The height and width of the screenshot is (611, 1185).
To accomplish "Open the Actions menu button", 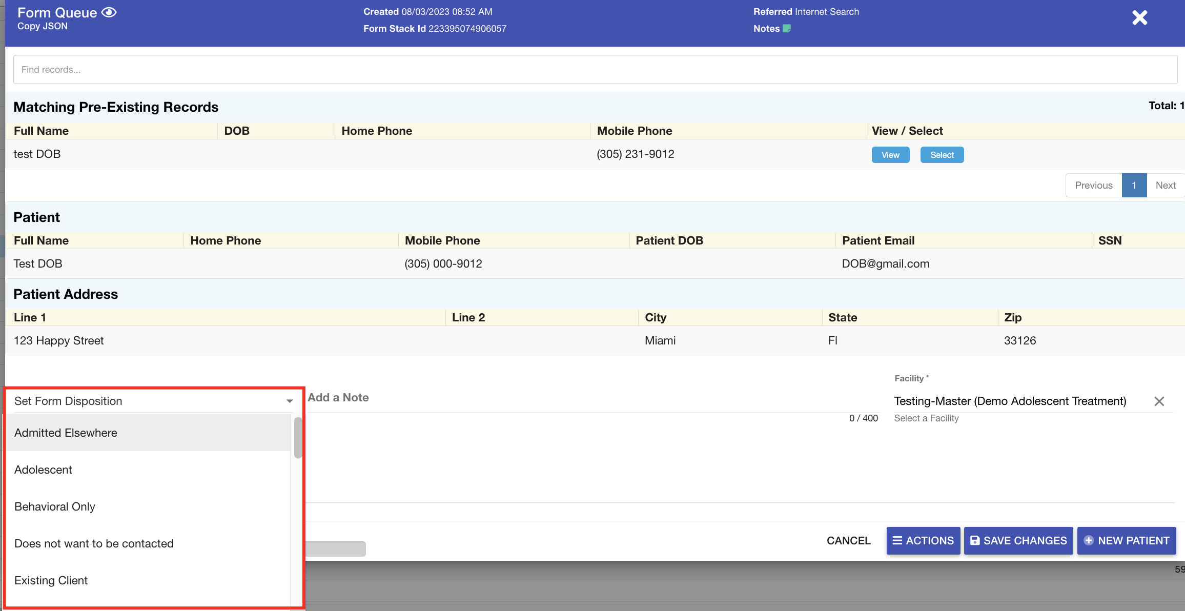I will point(923,541).
